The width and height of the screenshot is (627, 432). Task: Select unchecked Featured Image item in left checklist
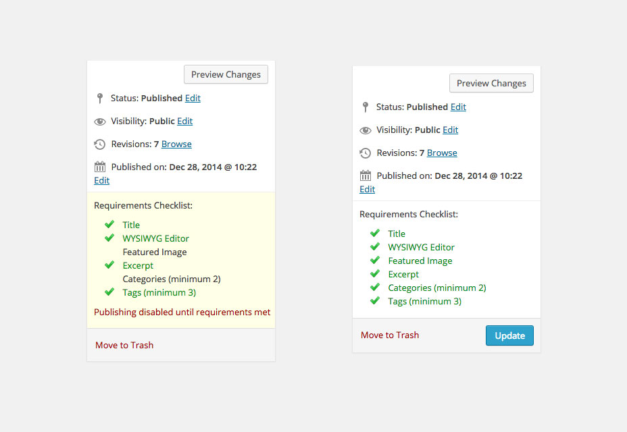155,252
